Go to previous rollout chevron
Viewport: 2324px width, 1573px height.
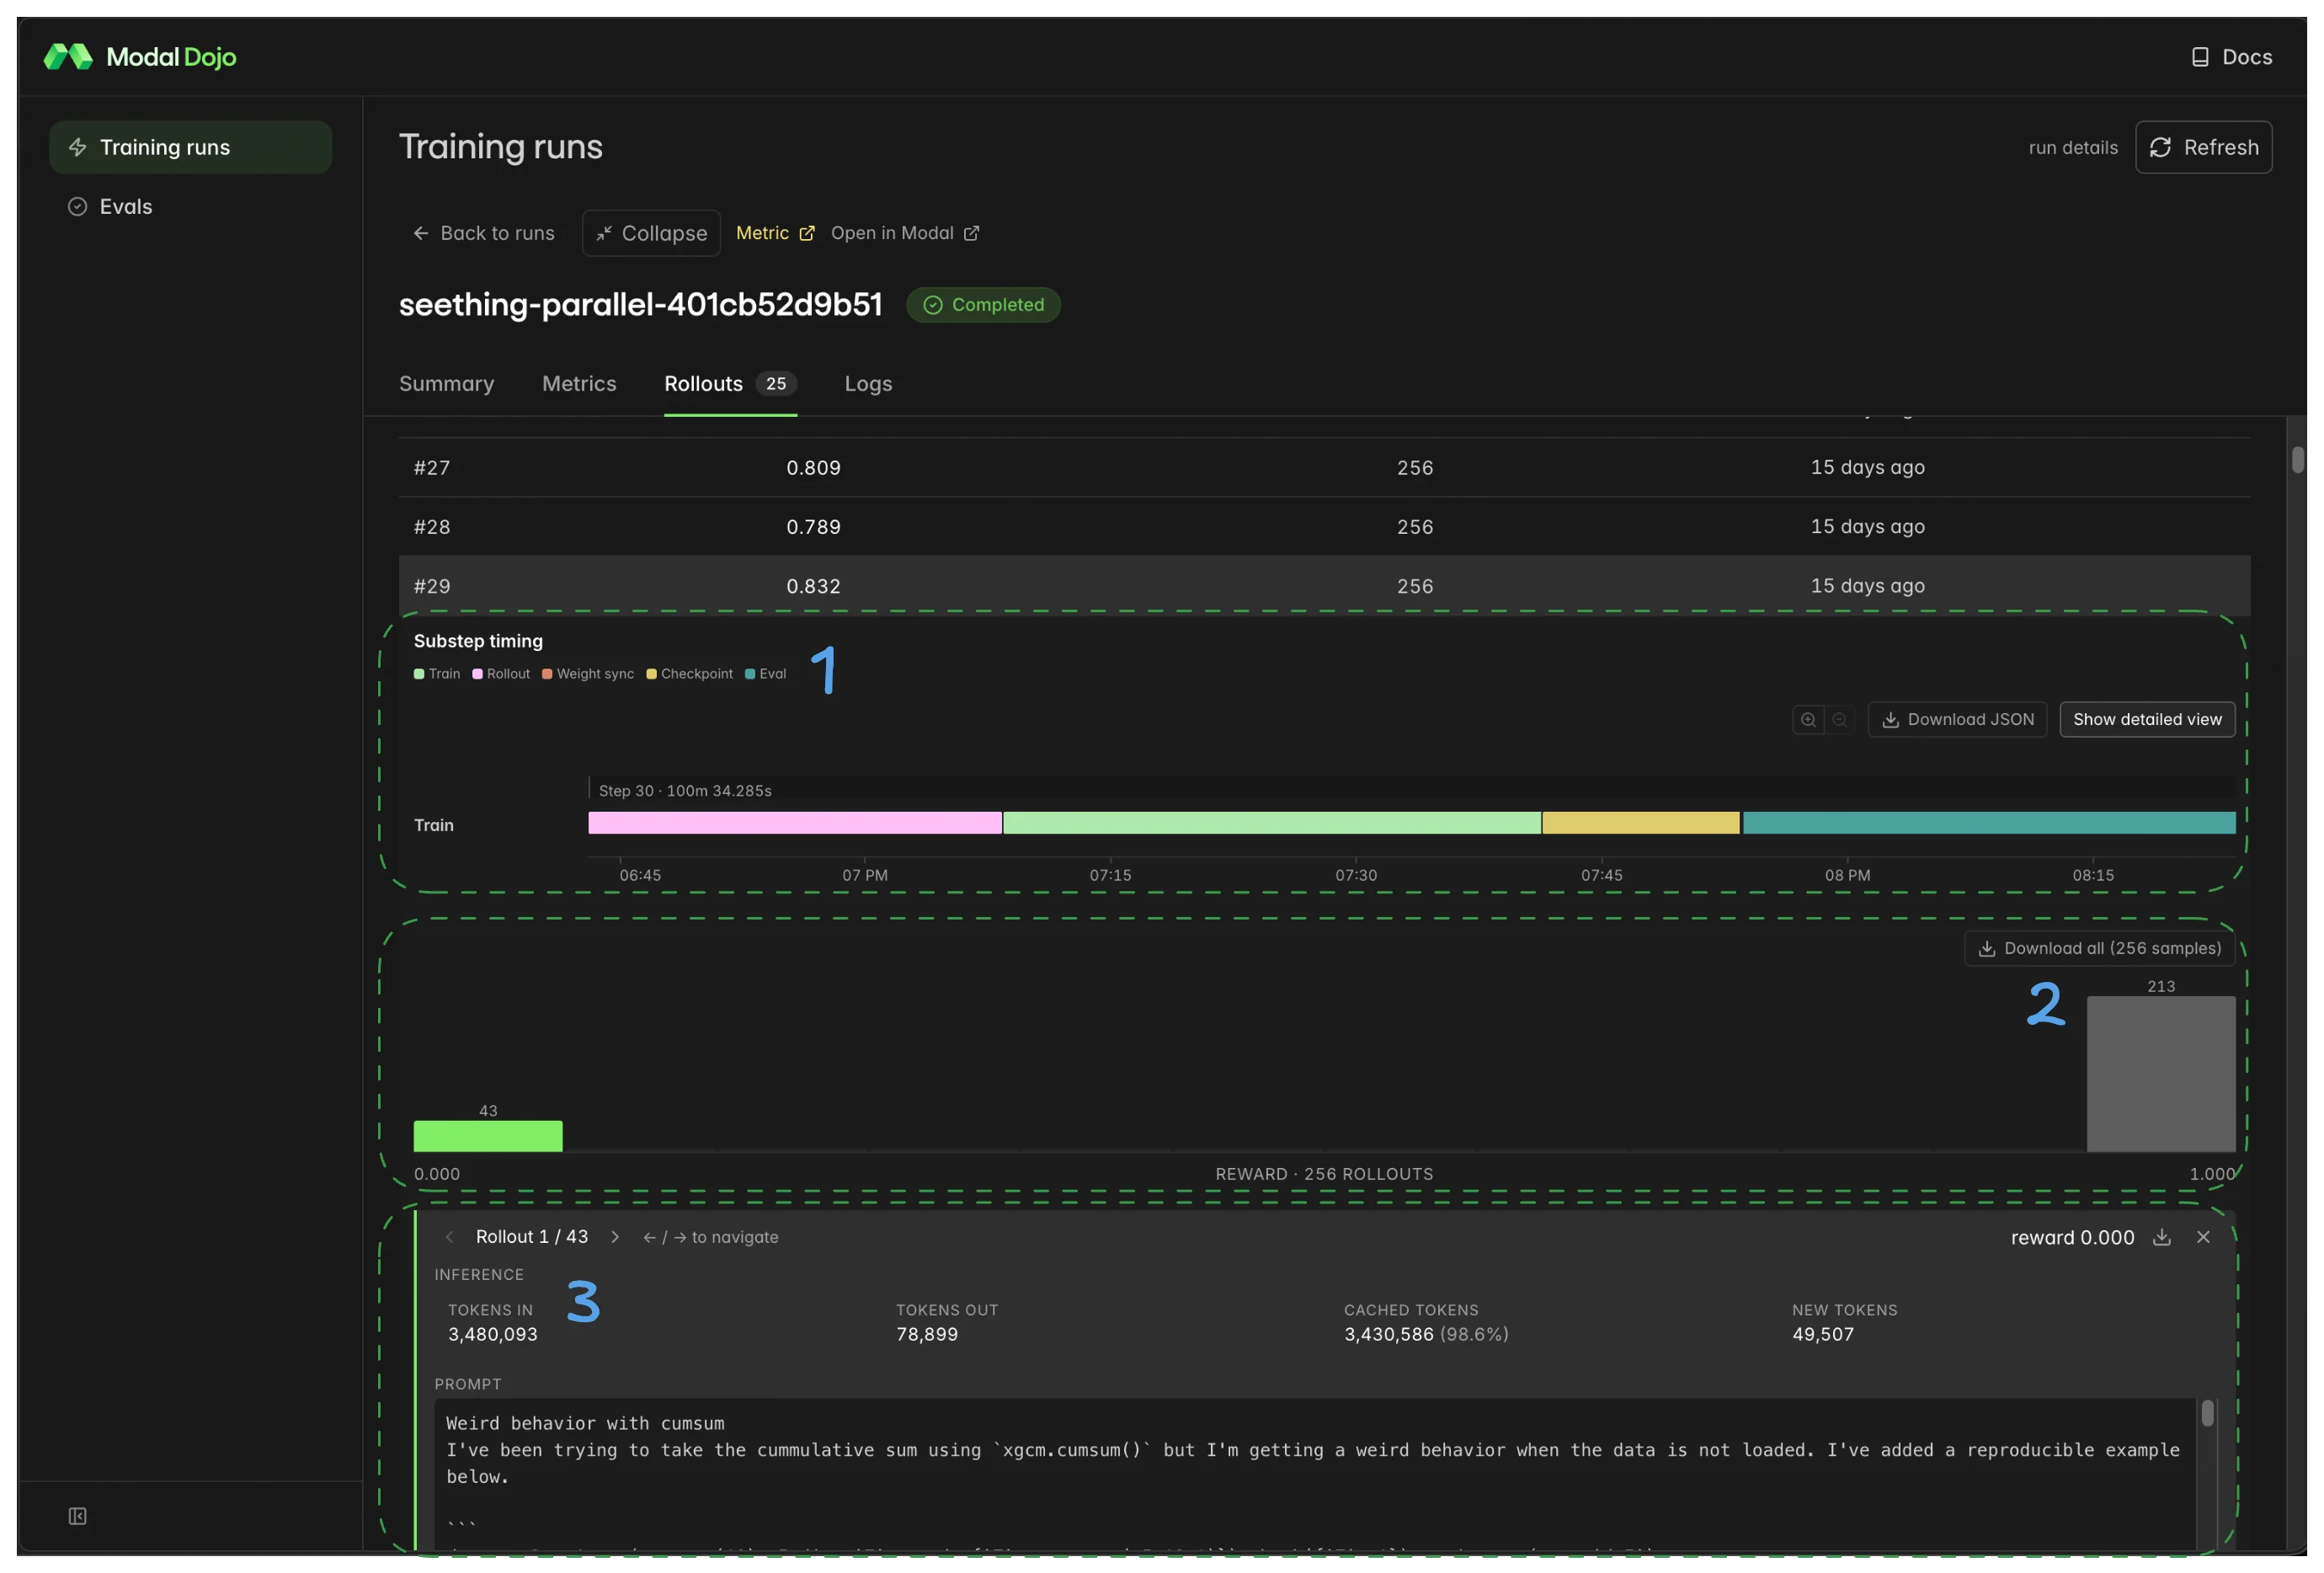pyautogui.click(x=450, y=1237)
